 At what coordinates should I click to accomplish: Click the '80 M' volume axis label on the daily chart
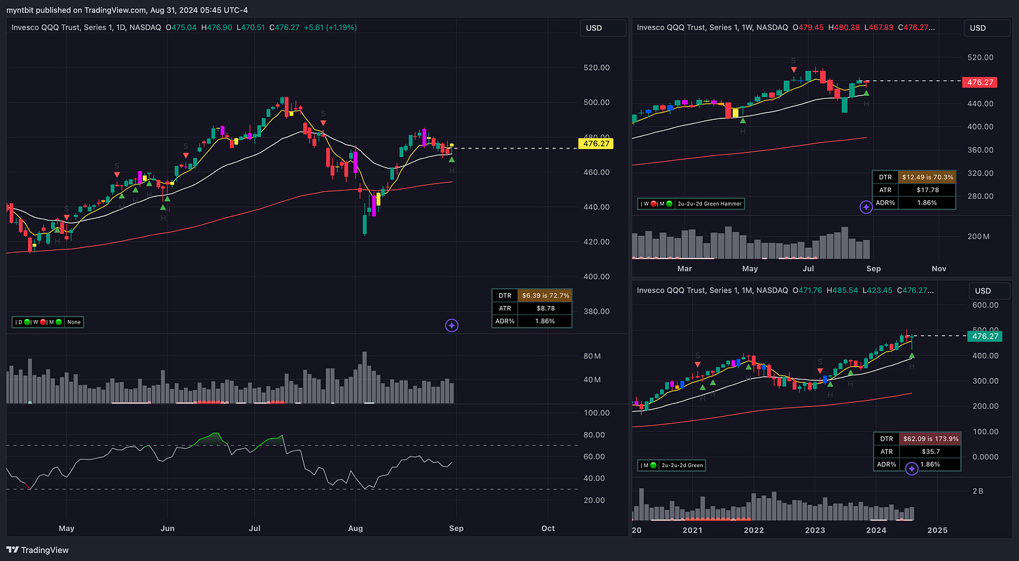(592, 356)
